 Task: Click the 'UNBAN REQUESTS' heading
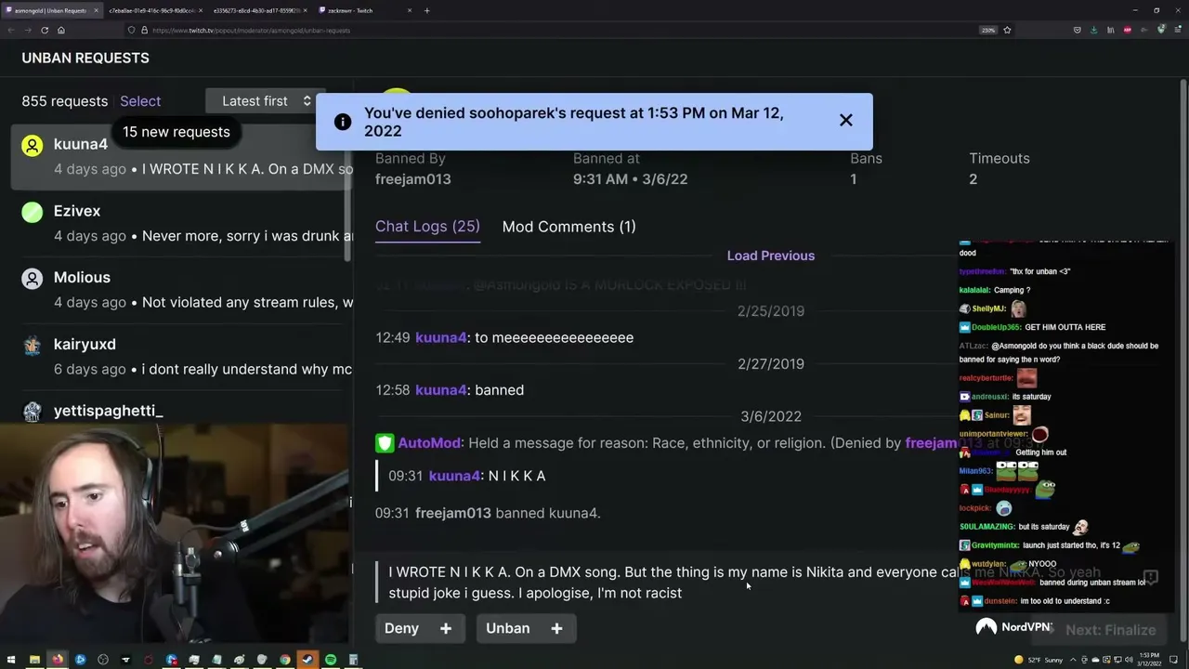(85, 58)
